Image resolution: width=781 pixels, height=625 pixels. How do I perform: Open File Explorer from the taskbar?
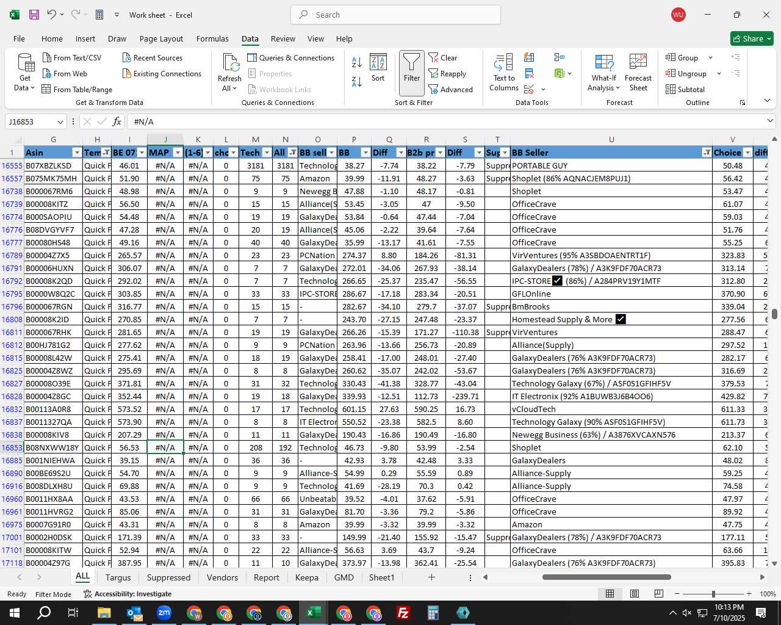pyautogui.click(x=104, y=613)
